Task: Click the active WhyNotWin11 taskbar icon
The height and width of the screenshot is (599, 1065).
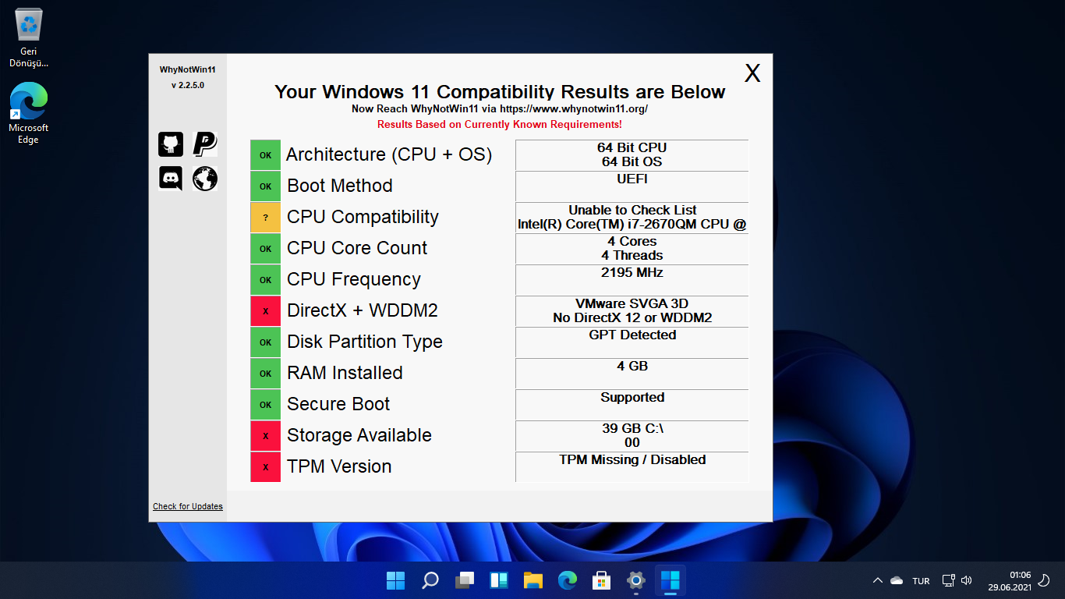Action: point(670,580)
